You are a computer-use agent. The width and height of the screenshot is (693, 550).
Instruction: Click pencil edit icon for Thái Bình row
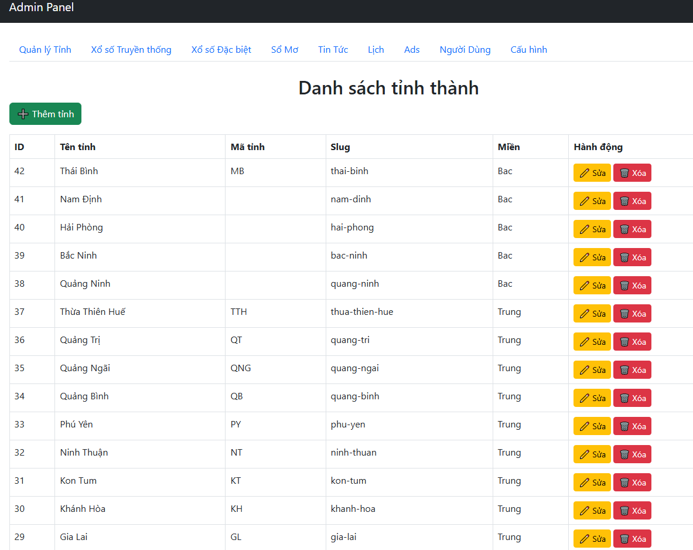pyautogui.click(x=584, y=173)
